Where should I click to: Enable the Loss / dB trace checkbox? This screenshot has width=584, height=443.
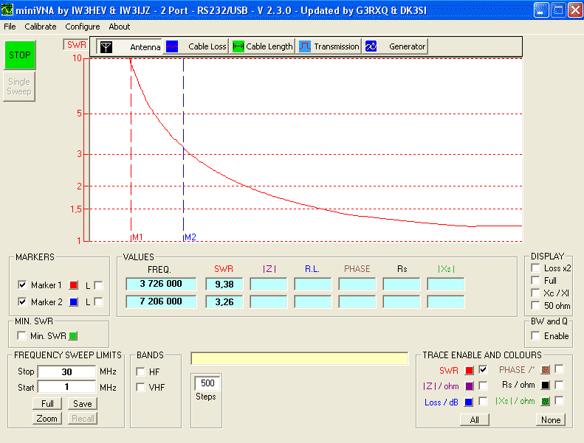483,401
